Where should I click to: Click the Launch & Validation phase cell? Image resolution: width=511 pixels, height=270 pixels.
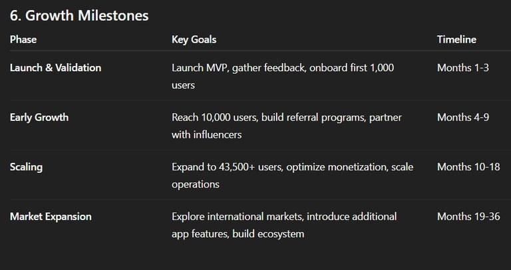(56, 68)
